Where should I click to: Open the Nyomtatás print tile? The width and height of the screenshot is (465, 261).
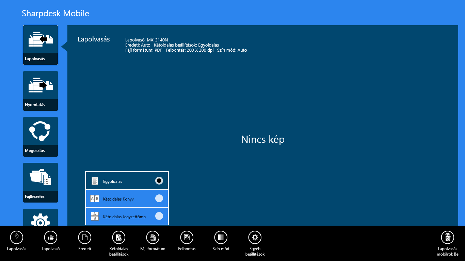coord(41,91)
